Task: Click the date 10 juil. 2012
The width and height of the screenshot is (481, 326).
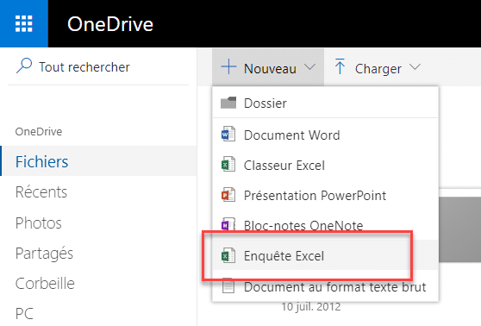Action: [311, 307]
